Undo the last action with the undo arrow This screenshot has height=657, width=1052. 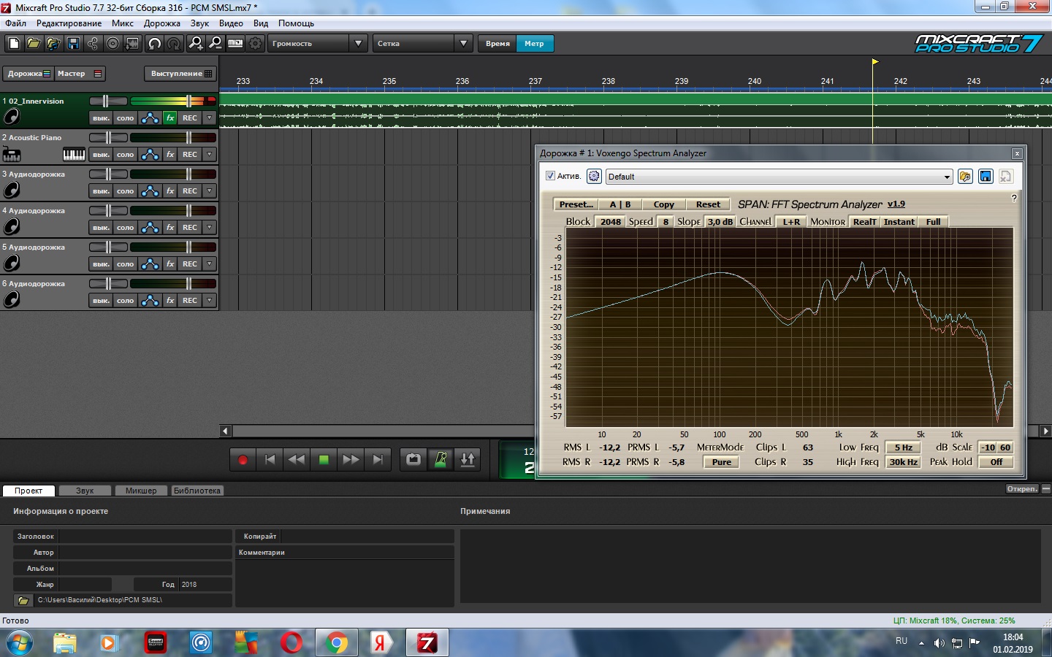(x=154, y=44)
